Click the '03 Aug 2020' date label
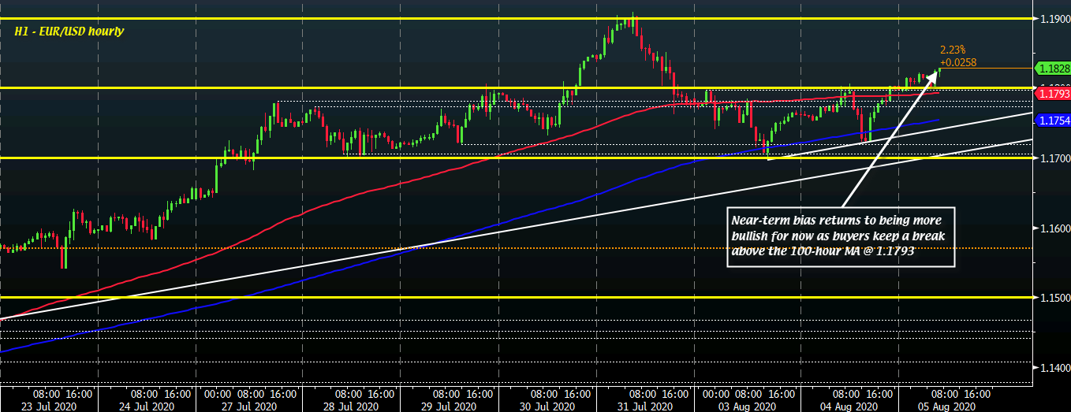 point(748,405)
